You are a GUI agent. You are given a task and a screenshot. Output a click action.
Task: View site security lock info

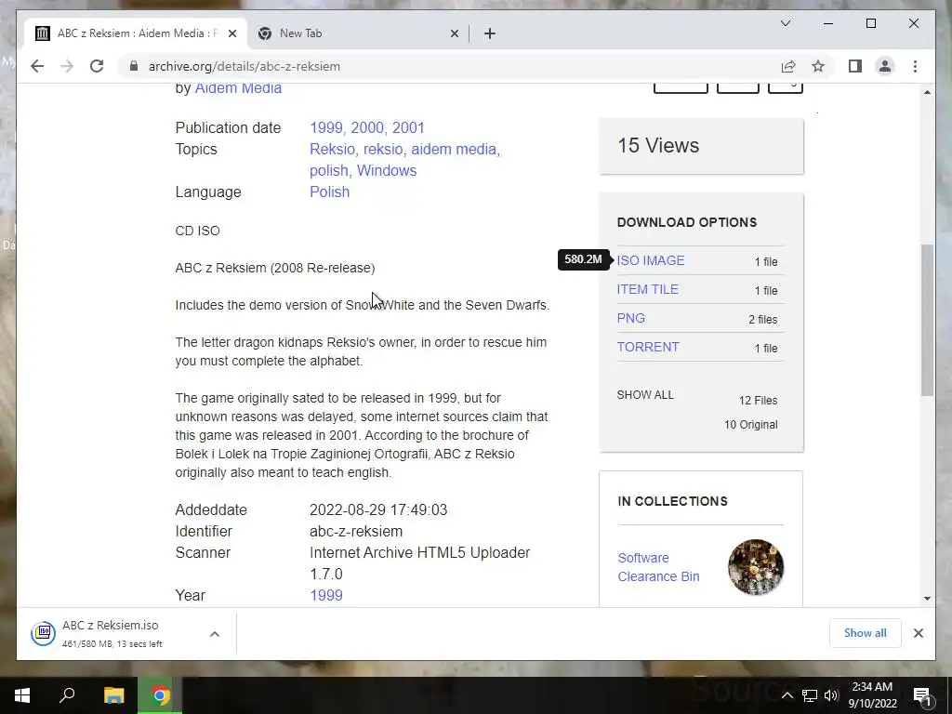[x=134, y=66]
